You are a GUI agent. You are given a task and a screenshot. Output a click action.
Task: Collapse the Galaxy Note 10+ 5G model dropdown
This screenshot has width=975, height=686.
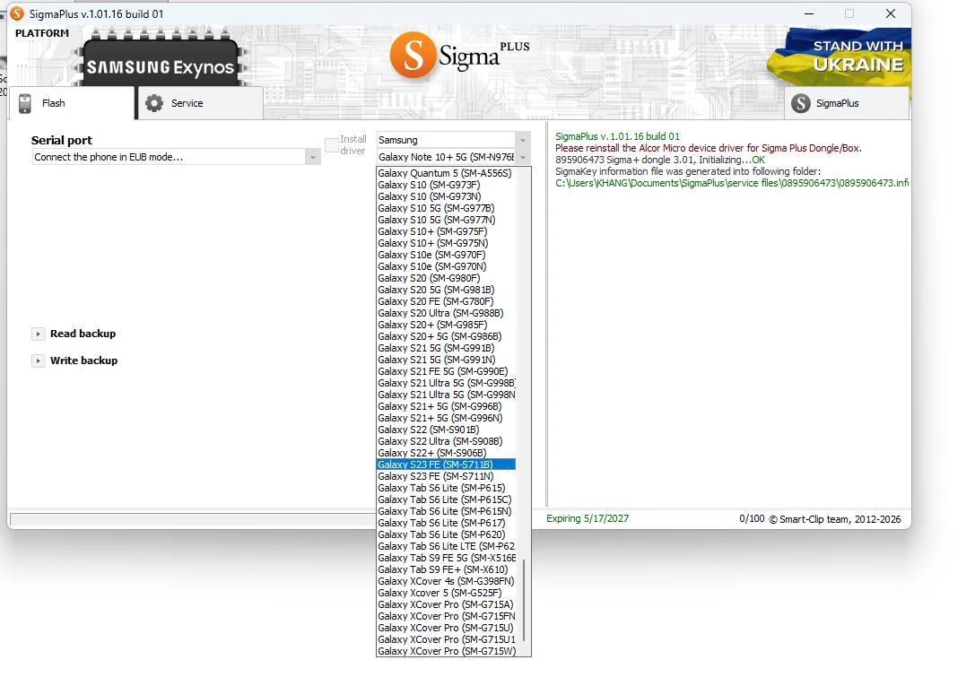[x=523, y=157]
